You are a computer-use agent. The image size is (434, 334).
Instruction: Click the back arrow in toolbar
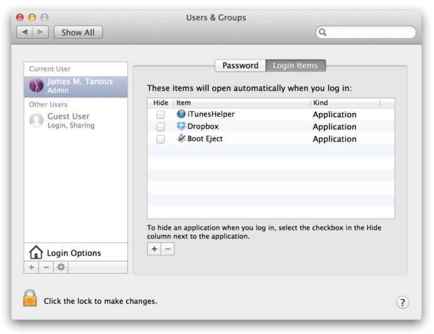(x=25, y=32)
